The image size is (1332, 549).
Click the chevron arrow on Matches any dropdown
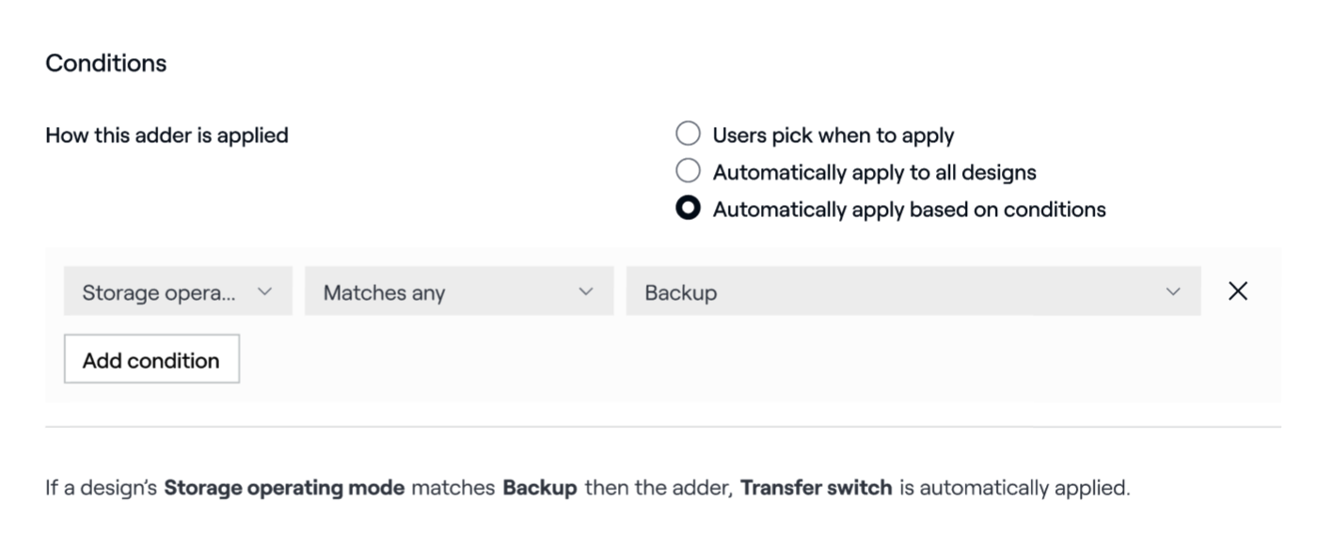click(586, 291)
